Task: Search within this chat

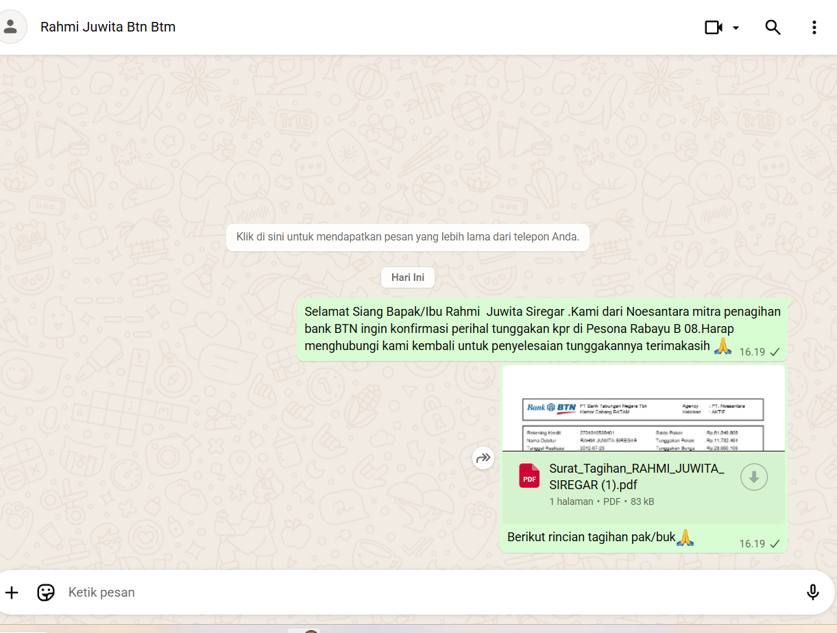Action: 773,27
